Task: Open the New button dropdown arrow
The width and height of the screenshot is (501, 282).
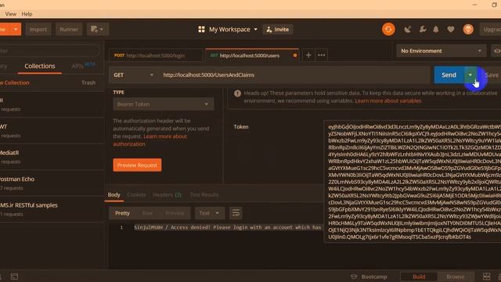Action: coord(16,29)
